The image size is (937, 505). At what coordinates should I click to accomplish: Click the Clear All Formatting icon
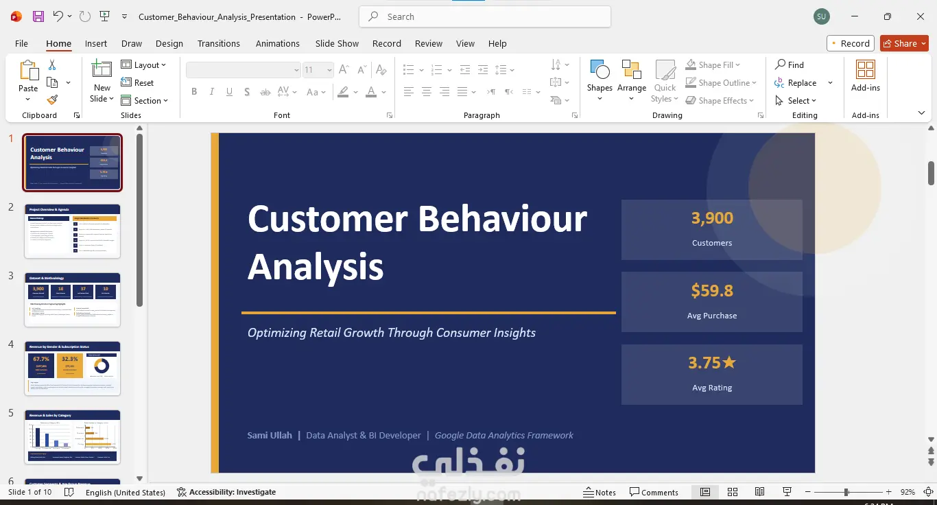point(383,69)
